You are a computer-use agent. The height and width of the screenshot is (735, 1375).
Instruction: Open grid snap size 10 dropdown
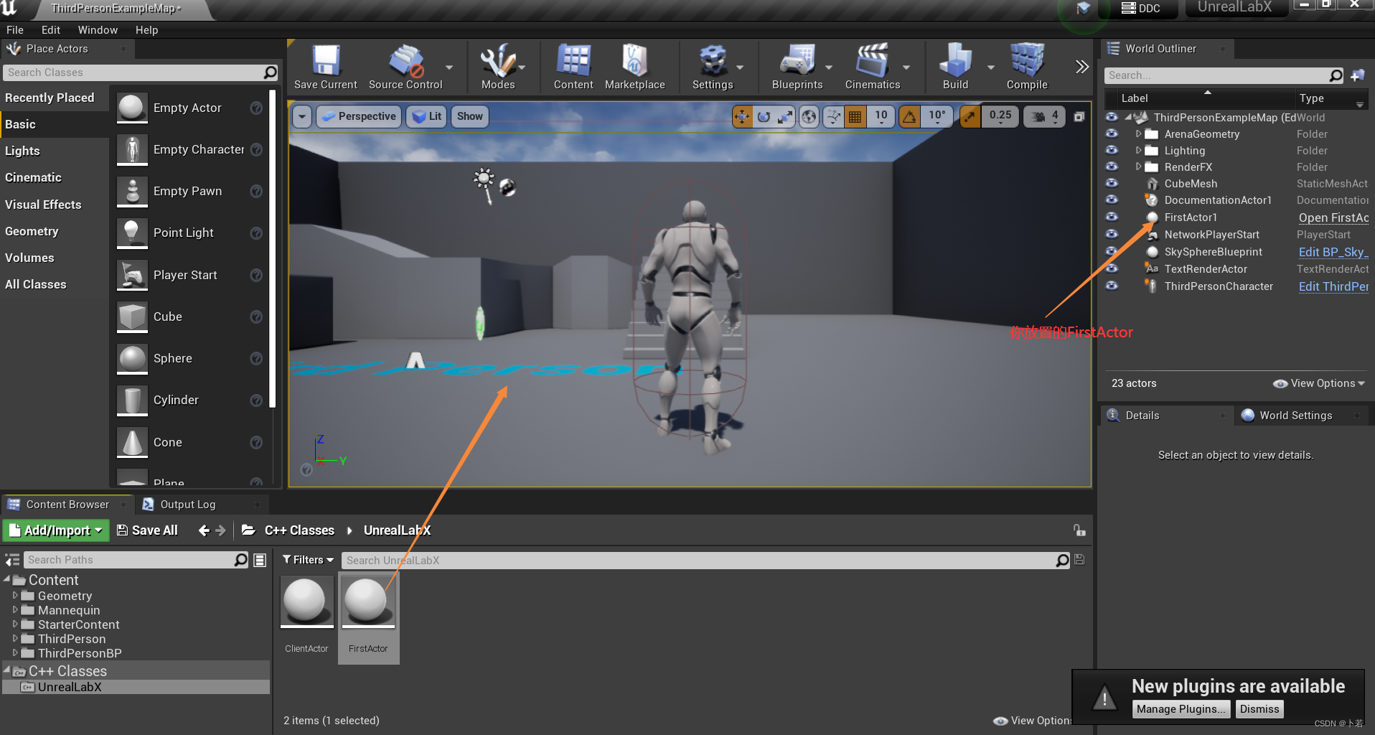click(881, 116)
